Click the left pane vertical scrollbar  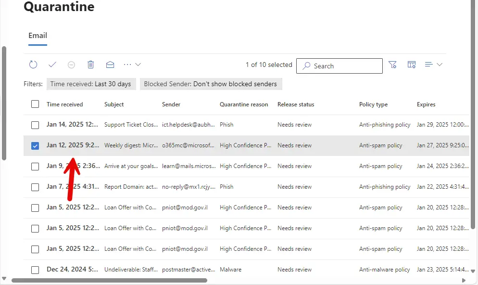4,103
